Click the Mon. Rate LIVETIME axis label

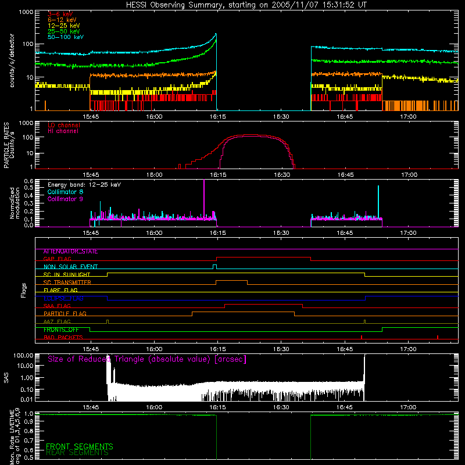pyautogui.click(x=15, y=436)
